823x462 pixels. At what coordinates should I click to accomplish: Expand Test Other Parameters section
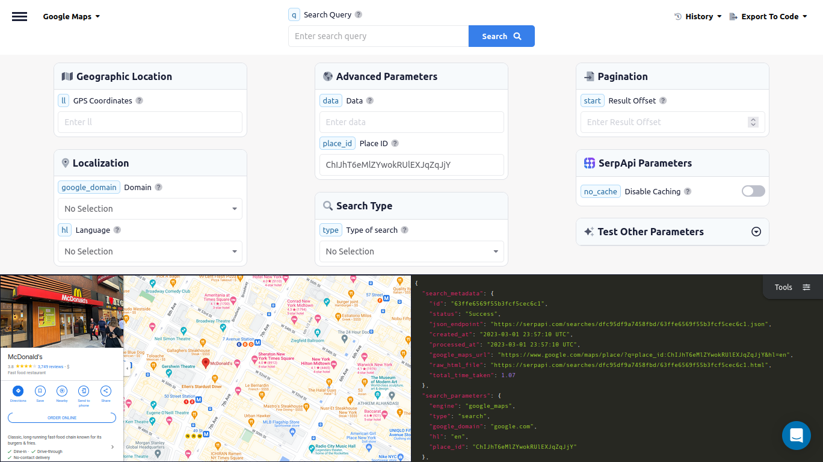(x=757, y=232)
